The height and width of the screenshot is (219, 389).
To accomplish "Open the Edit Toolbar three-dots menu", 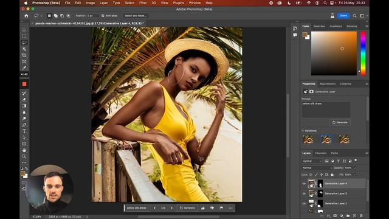I will 24,162.
